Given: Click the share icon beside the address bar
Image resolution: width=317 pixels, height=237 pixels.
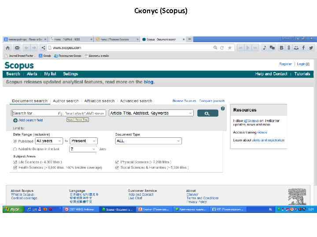Looking at the screenshot, I should click(x=43, y=48).
